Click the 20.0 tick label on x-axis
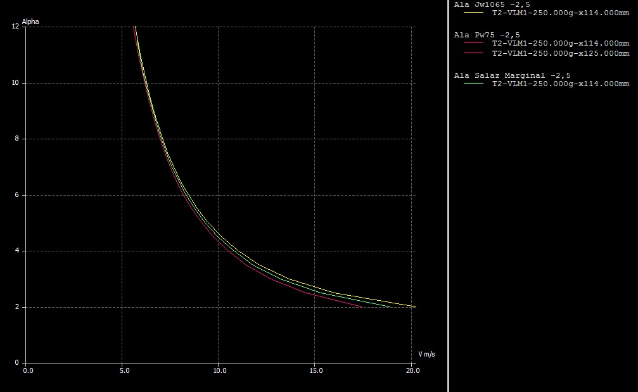Screen dimensions: 638x392 [x=411, y=370]
